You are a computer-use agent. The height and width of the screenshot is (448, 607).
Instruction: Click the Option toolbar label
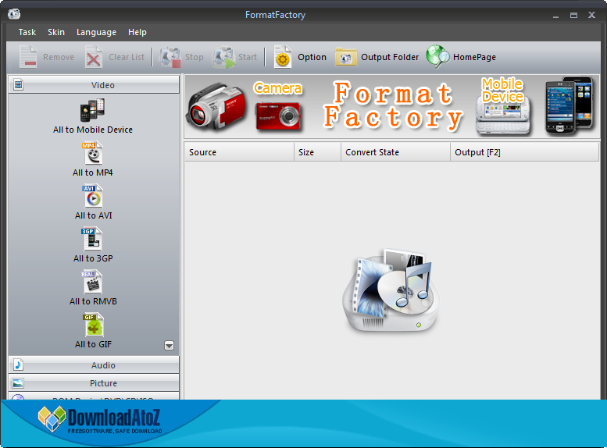[x=312, y=57]
